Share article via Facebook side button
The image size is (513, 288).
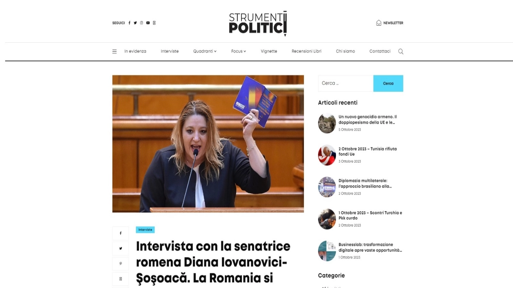121,233
